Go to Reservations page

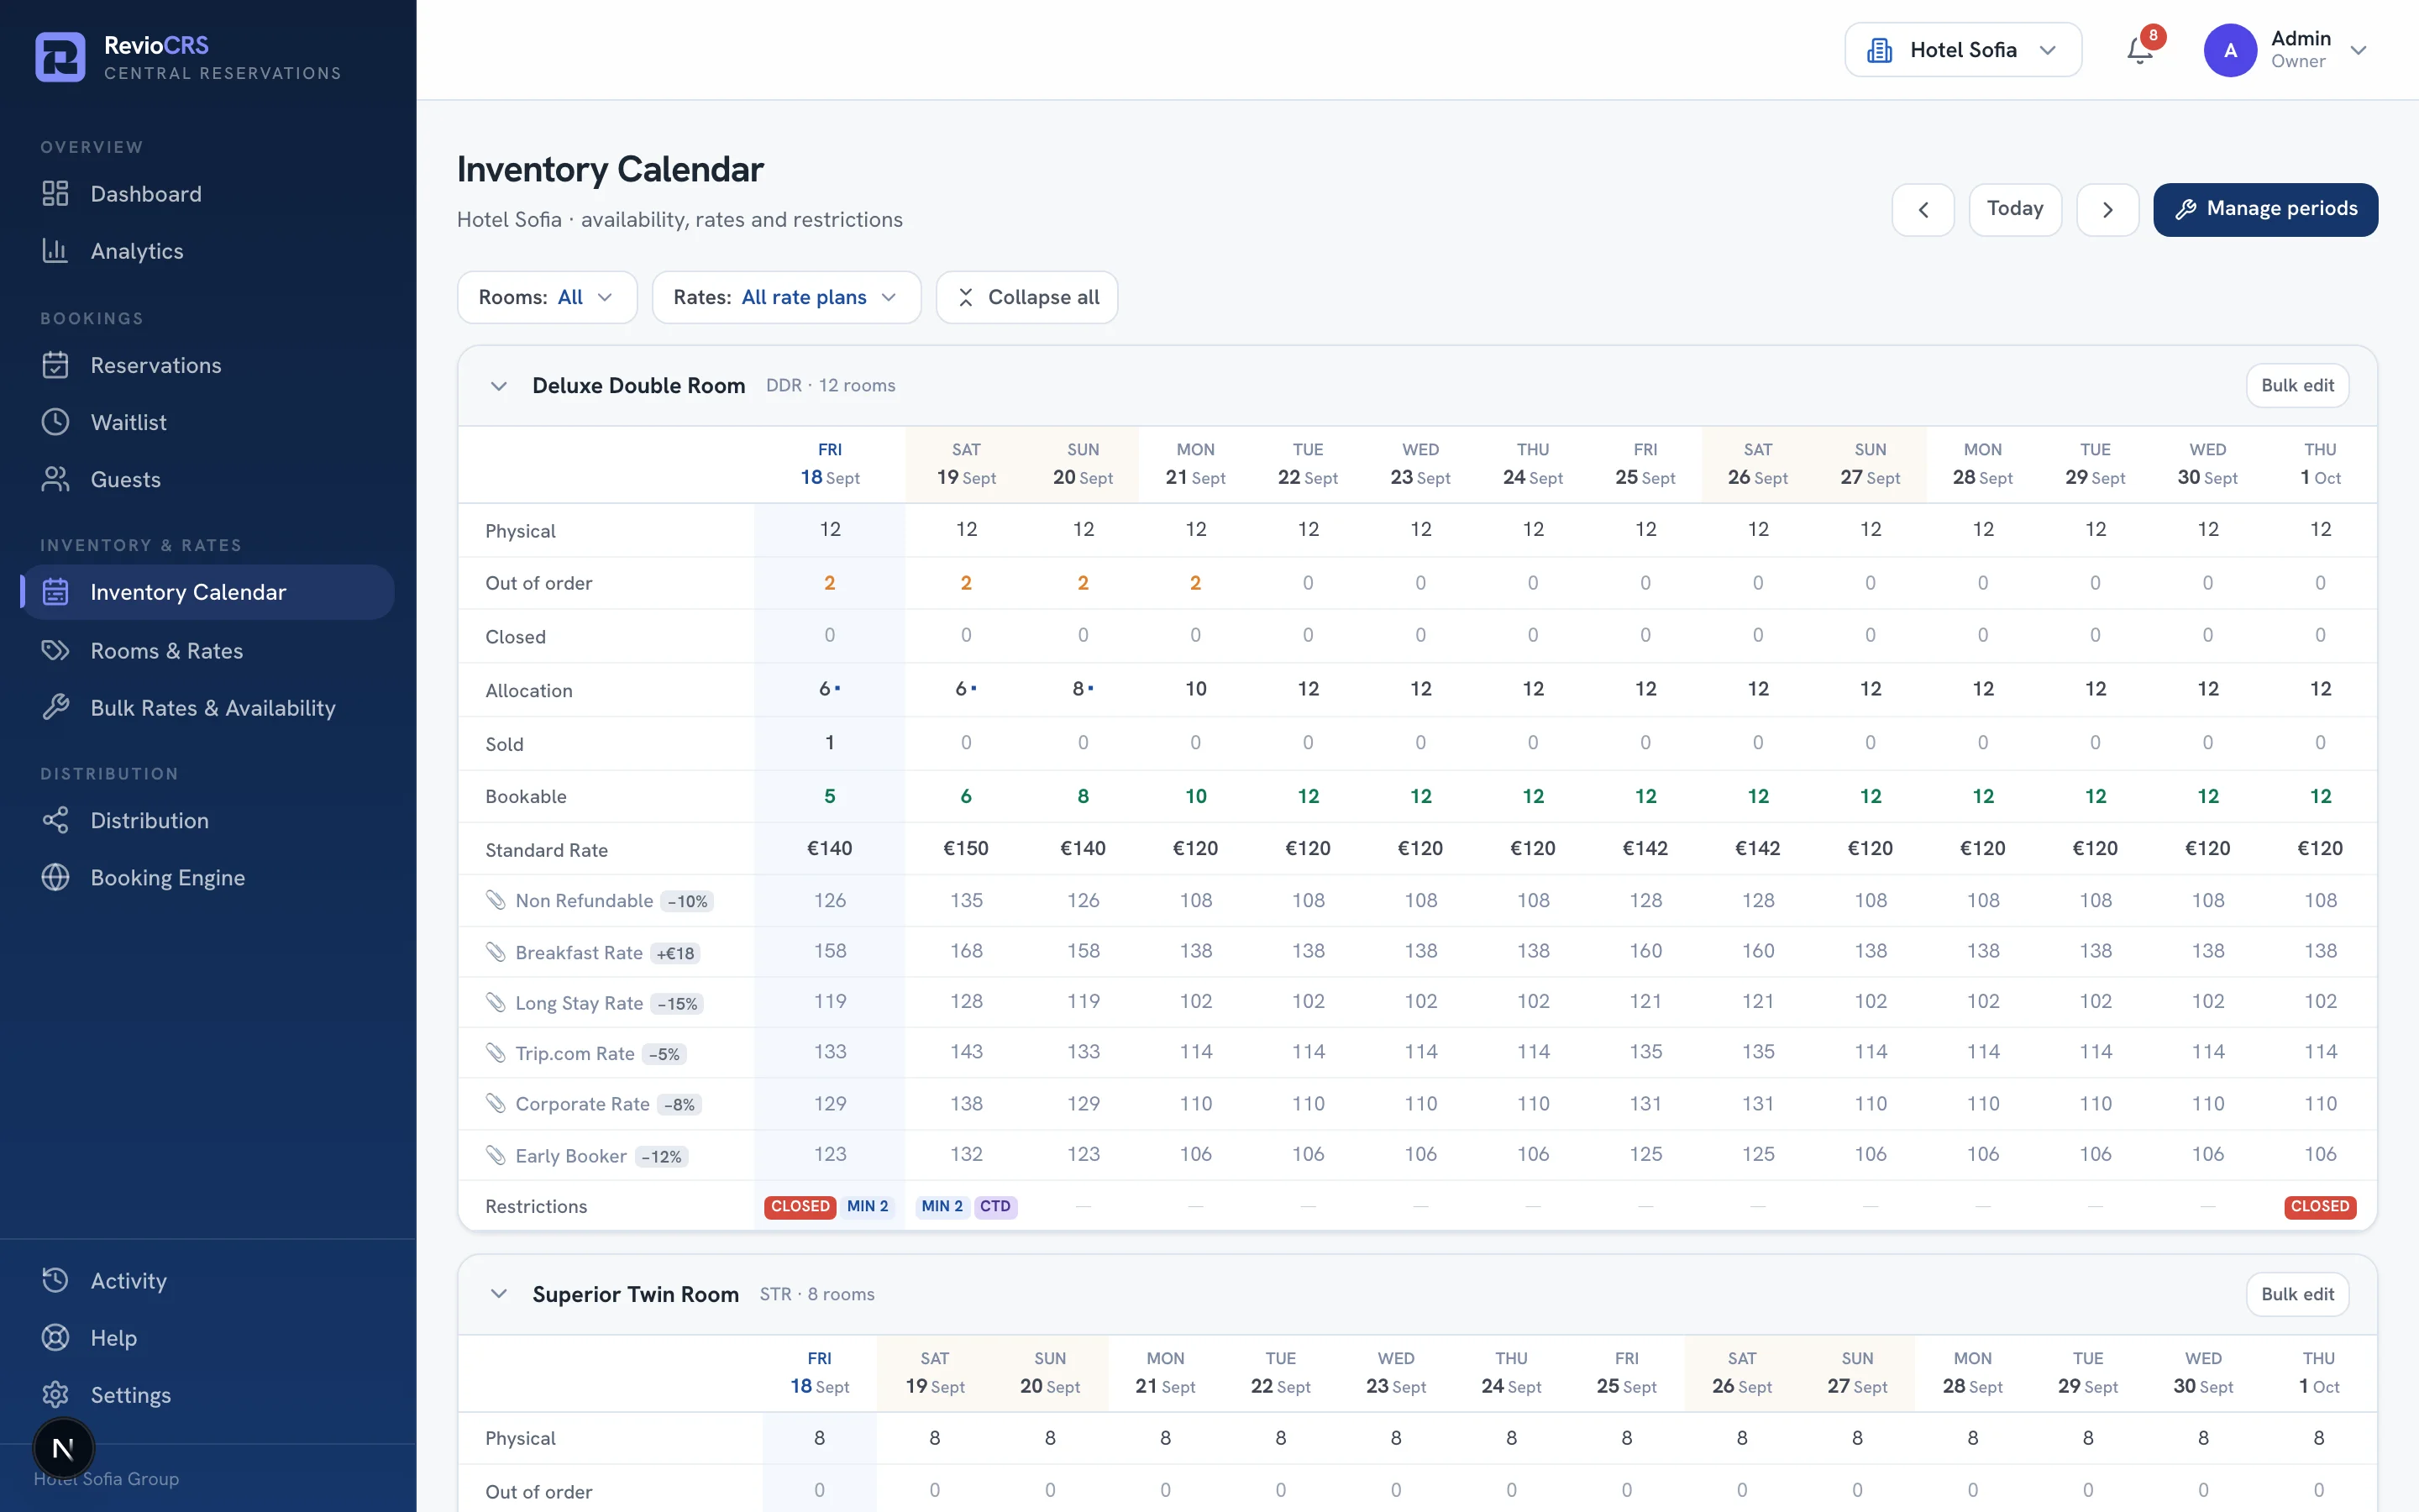[207, 365]
